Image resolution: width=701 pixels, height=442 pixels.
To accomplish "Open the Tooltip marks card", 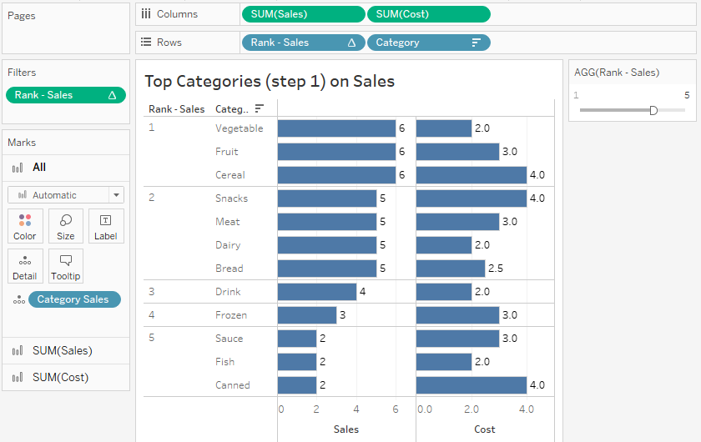I will coord(66,261).
